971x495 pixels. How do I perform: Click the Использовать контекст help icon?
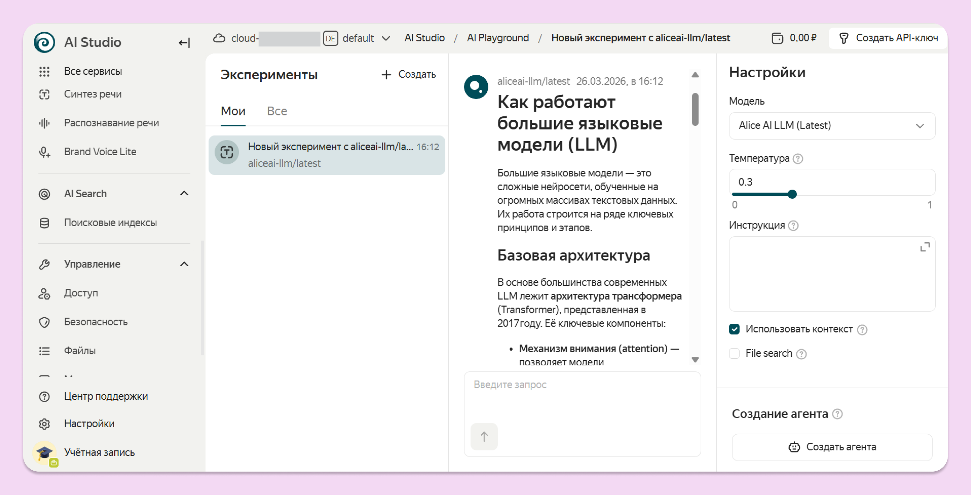(x=862, y=329)
